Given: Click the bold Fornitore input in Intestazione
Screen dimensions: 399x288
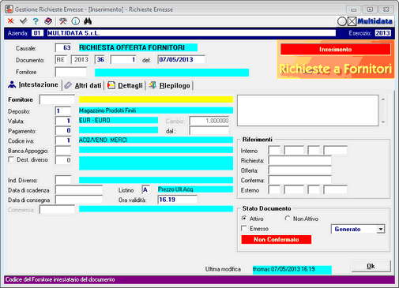Looking at the screenshot, I should click(57, 99).
